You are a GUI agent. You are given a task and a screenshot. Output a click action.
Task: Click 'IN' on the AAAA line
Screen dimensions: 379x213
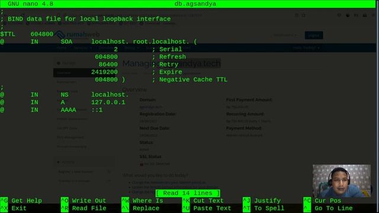(34, 110)
